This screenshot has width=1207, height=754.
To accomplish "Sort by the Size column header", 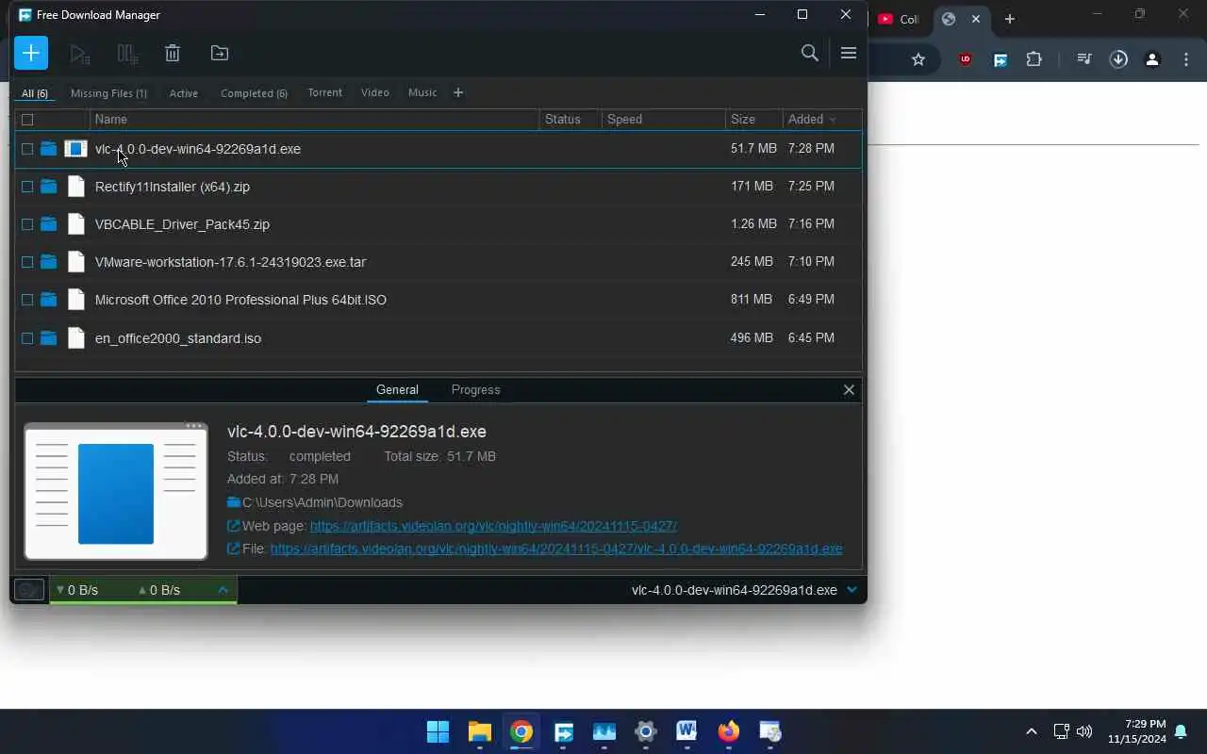I will [743, 120].
